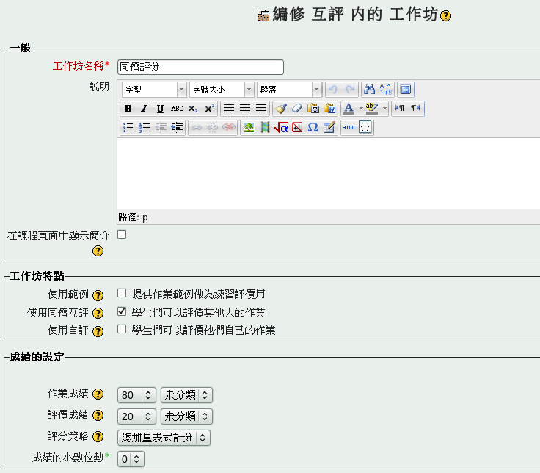Expand the 評分策略 grading strategy dropdown
540x473 pixels.
click(164, 438)
